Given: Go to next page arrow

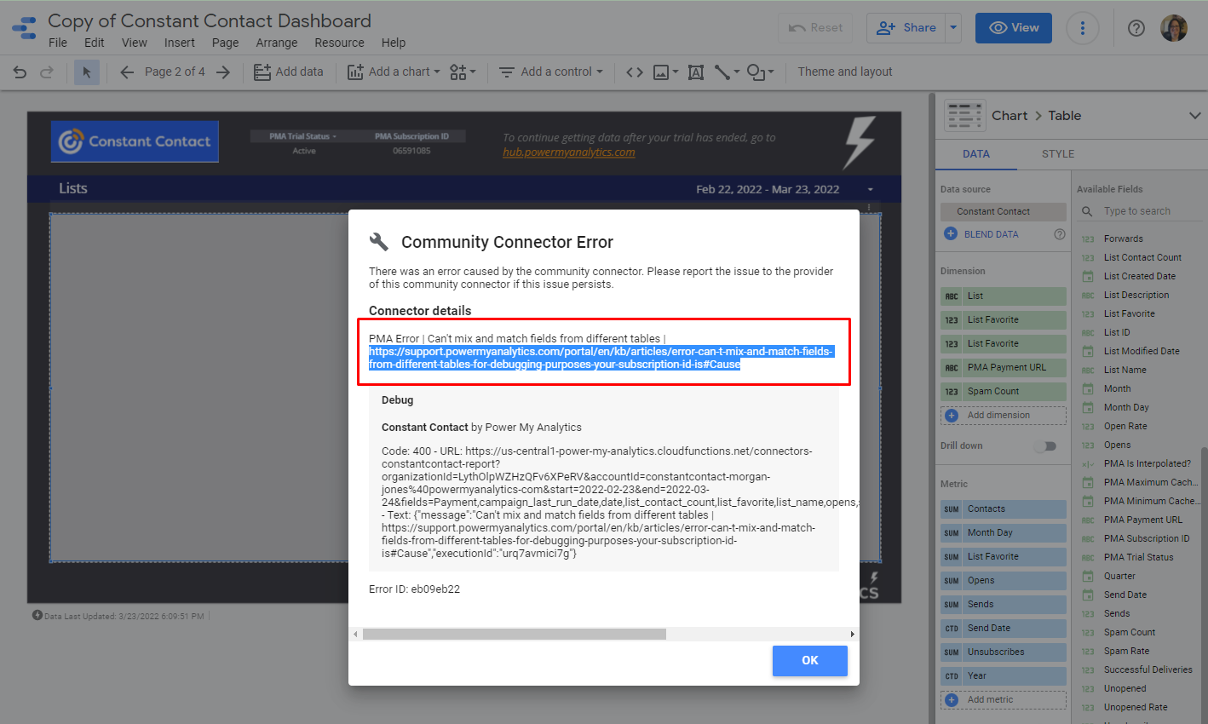Looking at the screenshot, I should point(223,72).
